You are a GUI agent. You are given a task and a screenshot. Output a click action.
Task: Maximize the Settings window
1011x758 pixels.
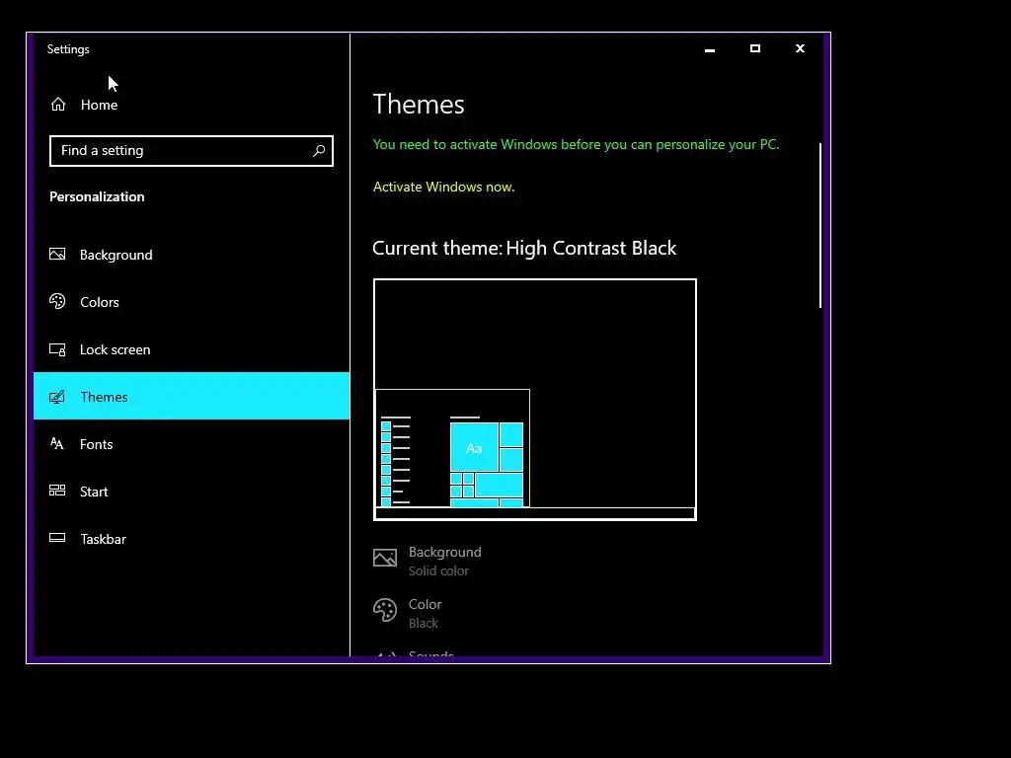tap(755, 49)
